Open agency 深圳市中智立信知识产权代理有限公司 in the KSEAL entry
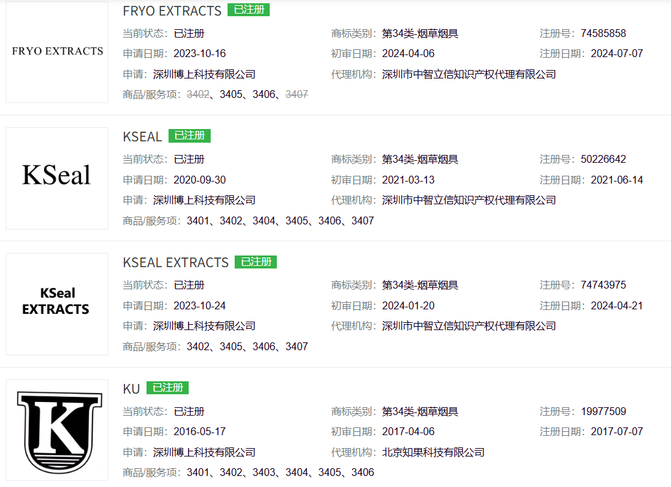Image resolution: width=671 pixels, height=487 pixels. [x=469, y=200]
